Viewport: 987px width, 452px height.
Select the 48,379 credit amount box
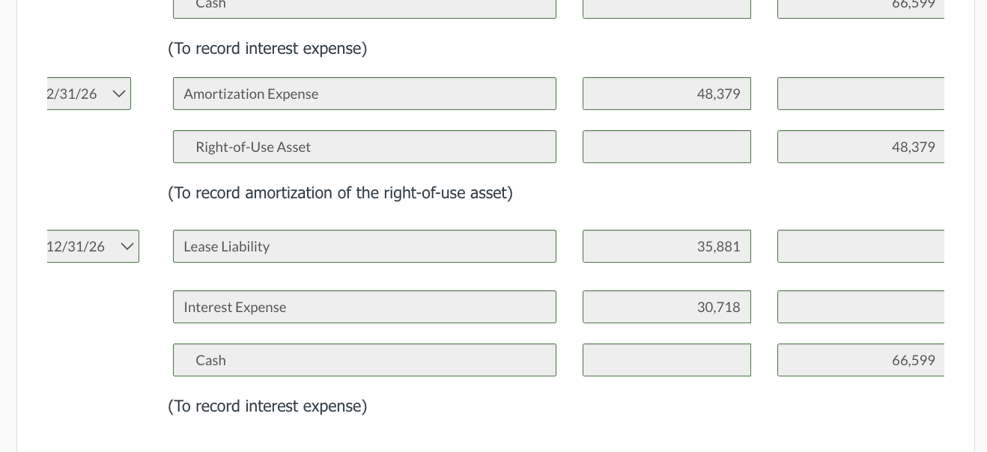(861, 147)
